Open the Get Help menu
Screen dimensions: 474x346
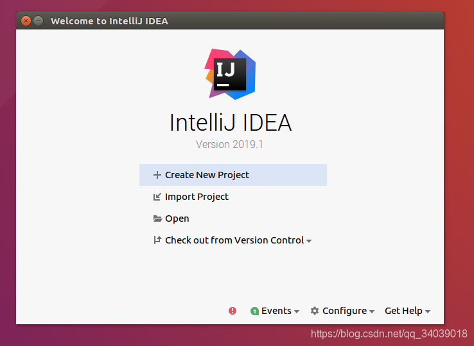coord(407,311)
